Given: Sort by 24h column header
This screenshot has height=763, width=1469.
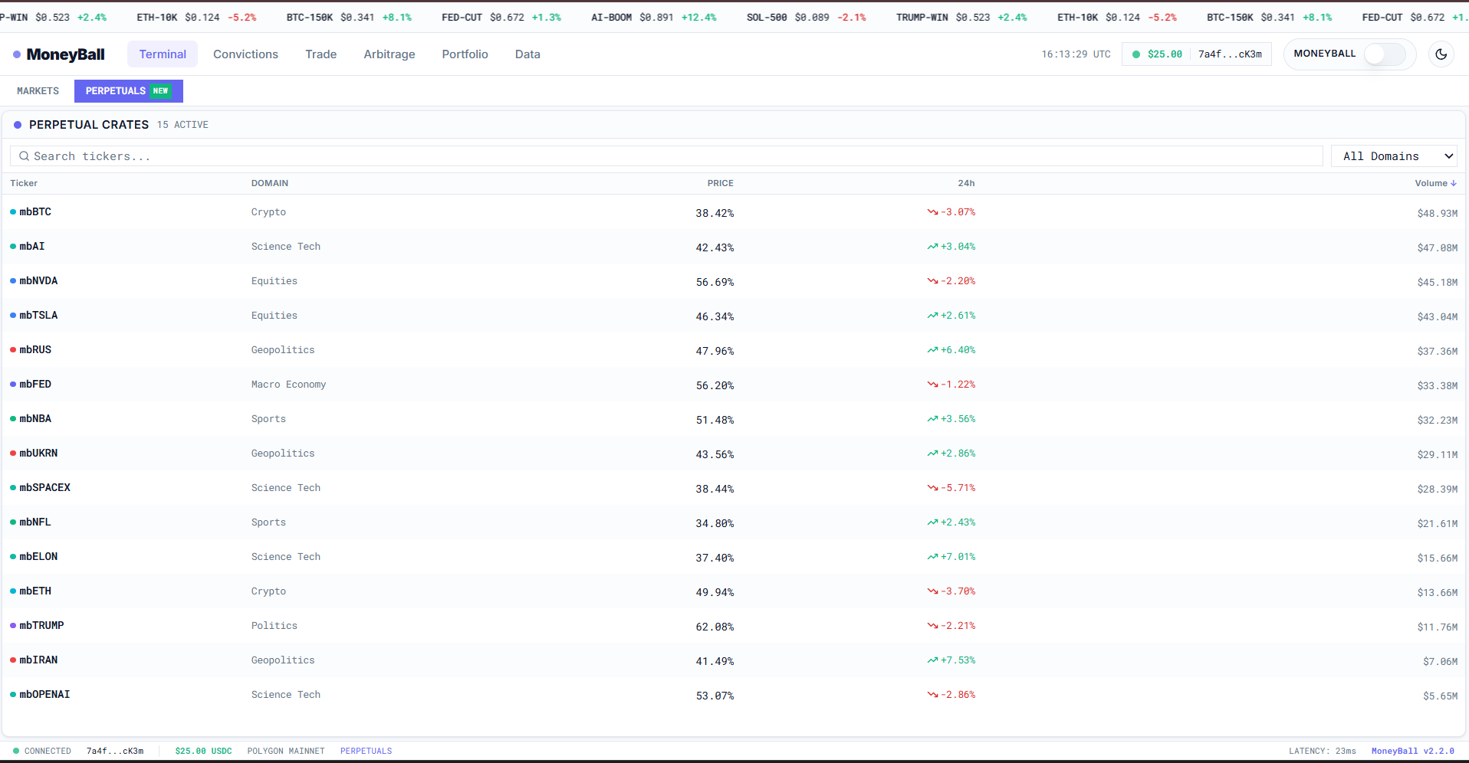Looking at the screenshot, I should (x=966, y=183).
